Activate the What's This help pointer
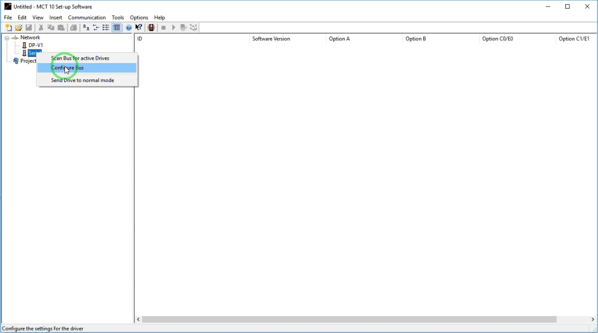The width and height of the screenshot is (598, 333). point(139,28)
